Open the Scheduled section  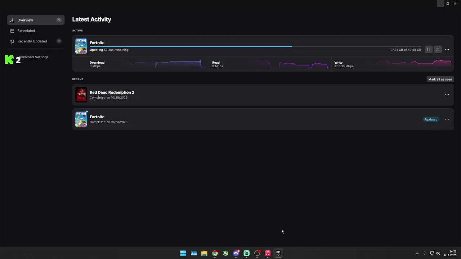[36, 31]
